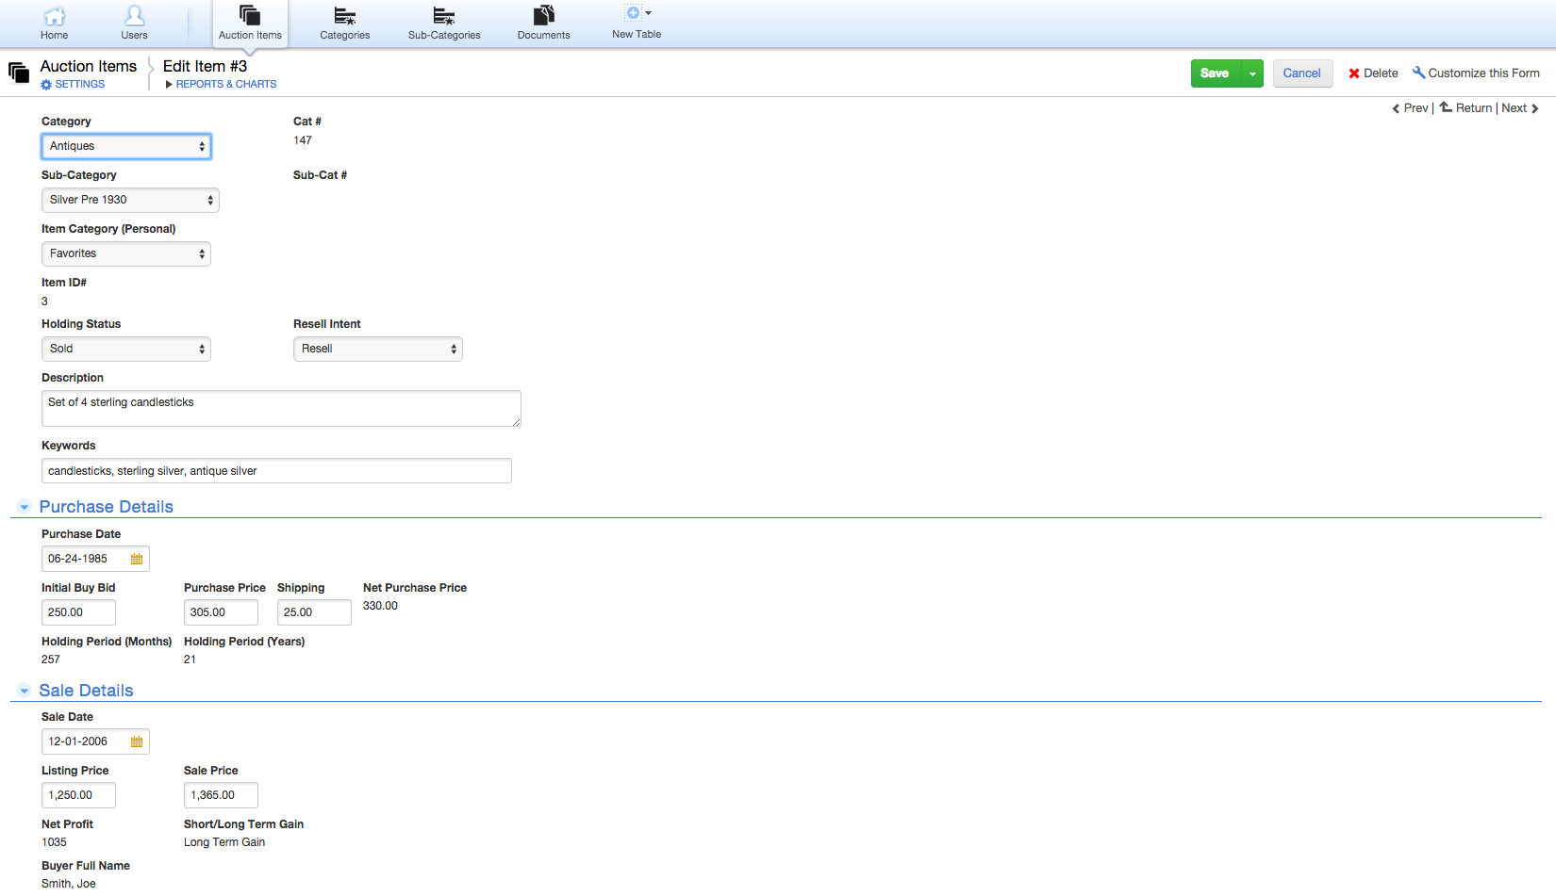Viewport: 1556px width, 896px height.
Task: Click the Sale Details section heading
Action: [87, 691]
